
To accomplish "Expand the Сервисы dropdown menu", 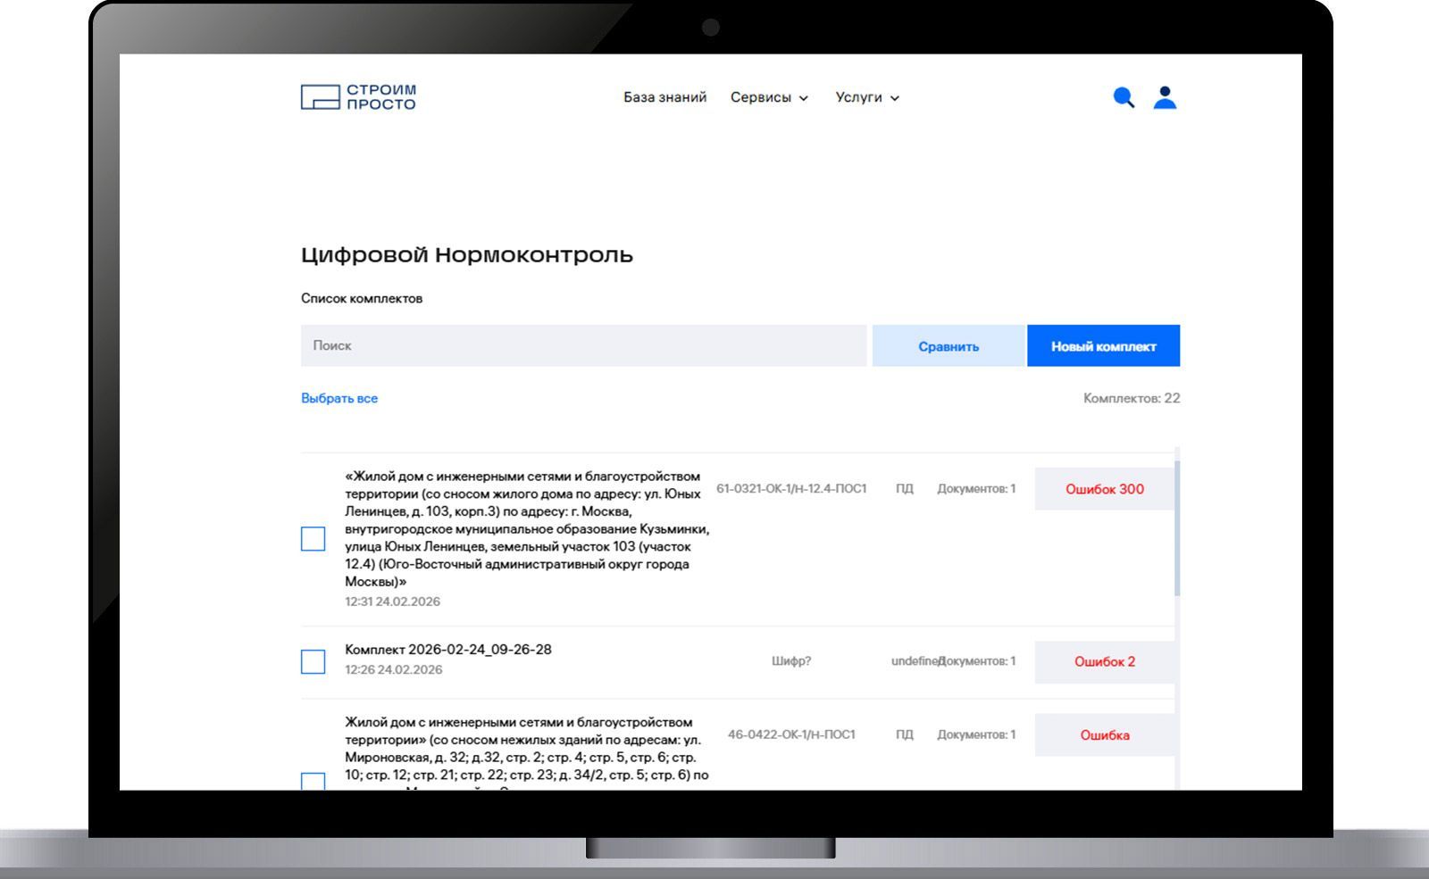I will [769, 97].
